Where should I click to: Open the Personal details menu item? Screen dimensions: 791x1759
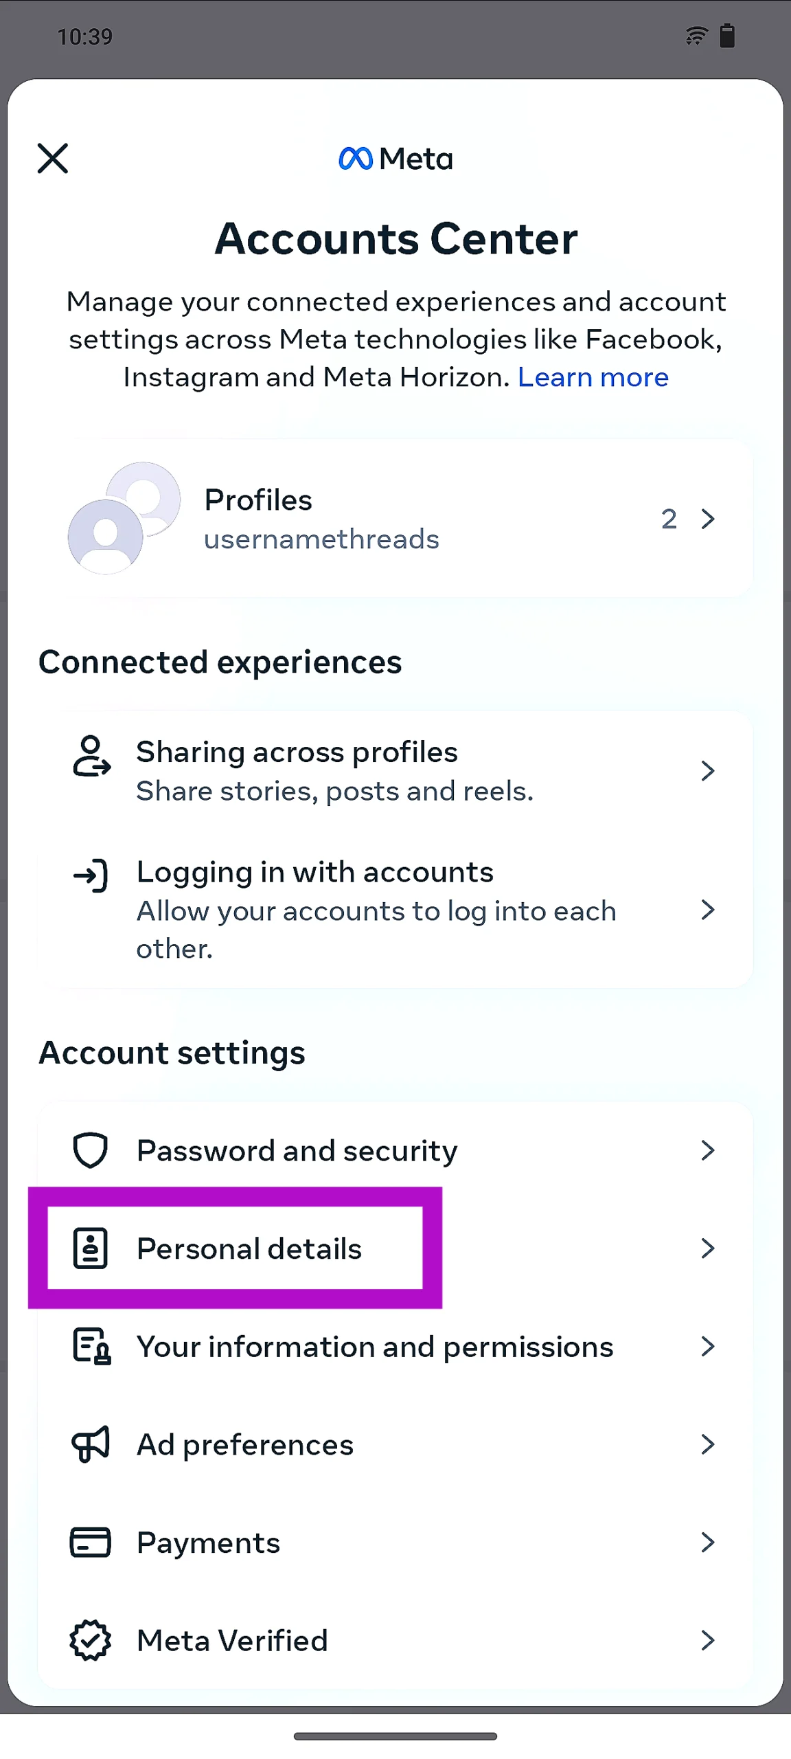(249, 1248)
